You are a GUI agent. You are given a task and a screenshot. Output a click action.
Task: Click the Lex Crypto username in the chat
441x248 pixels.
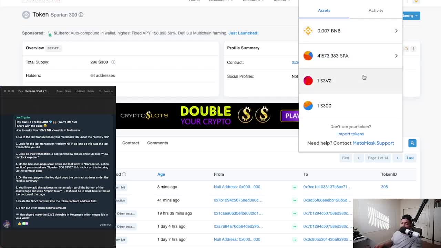tap(23, 117)
